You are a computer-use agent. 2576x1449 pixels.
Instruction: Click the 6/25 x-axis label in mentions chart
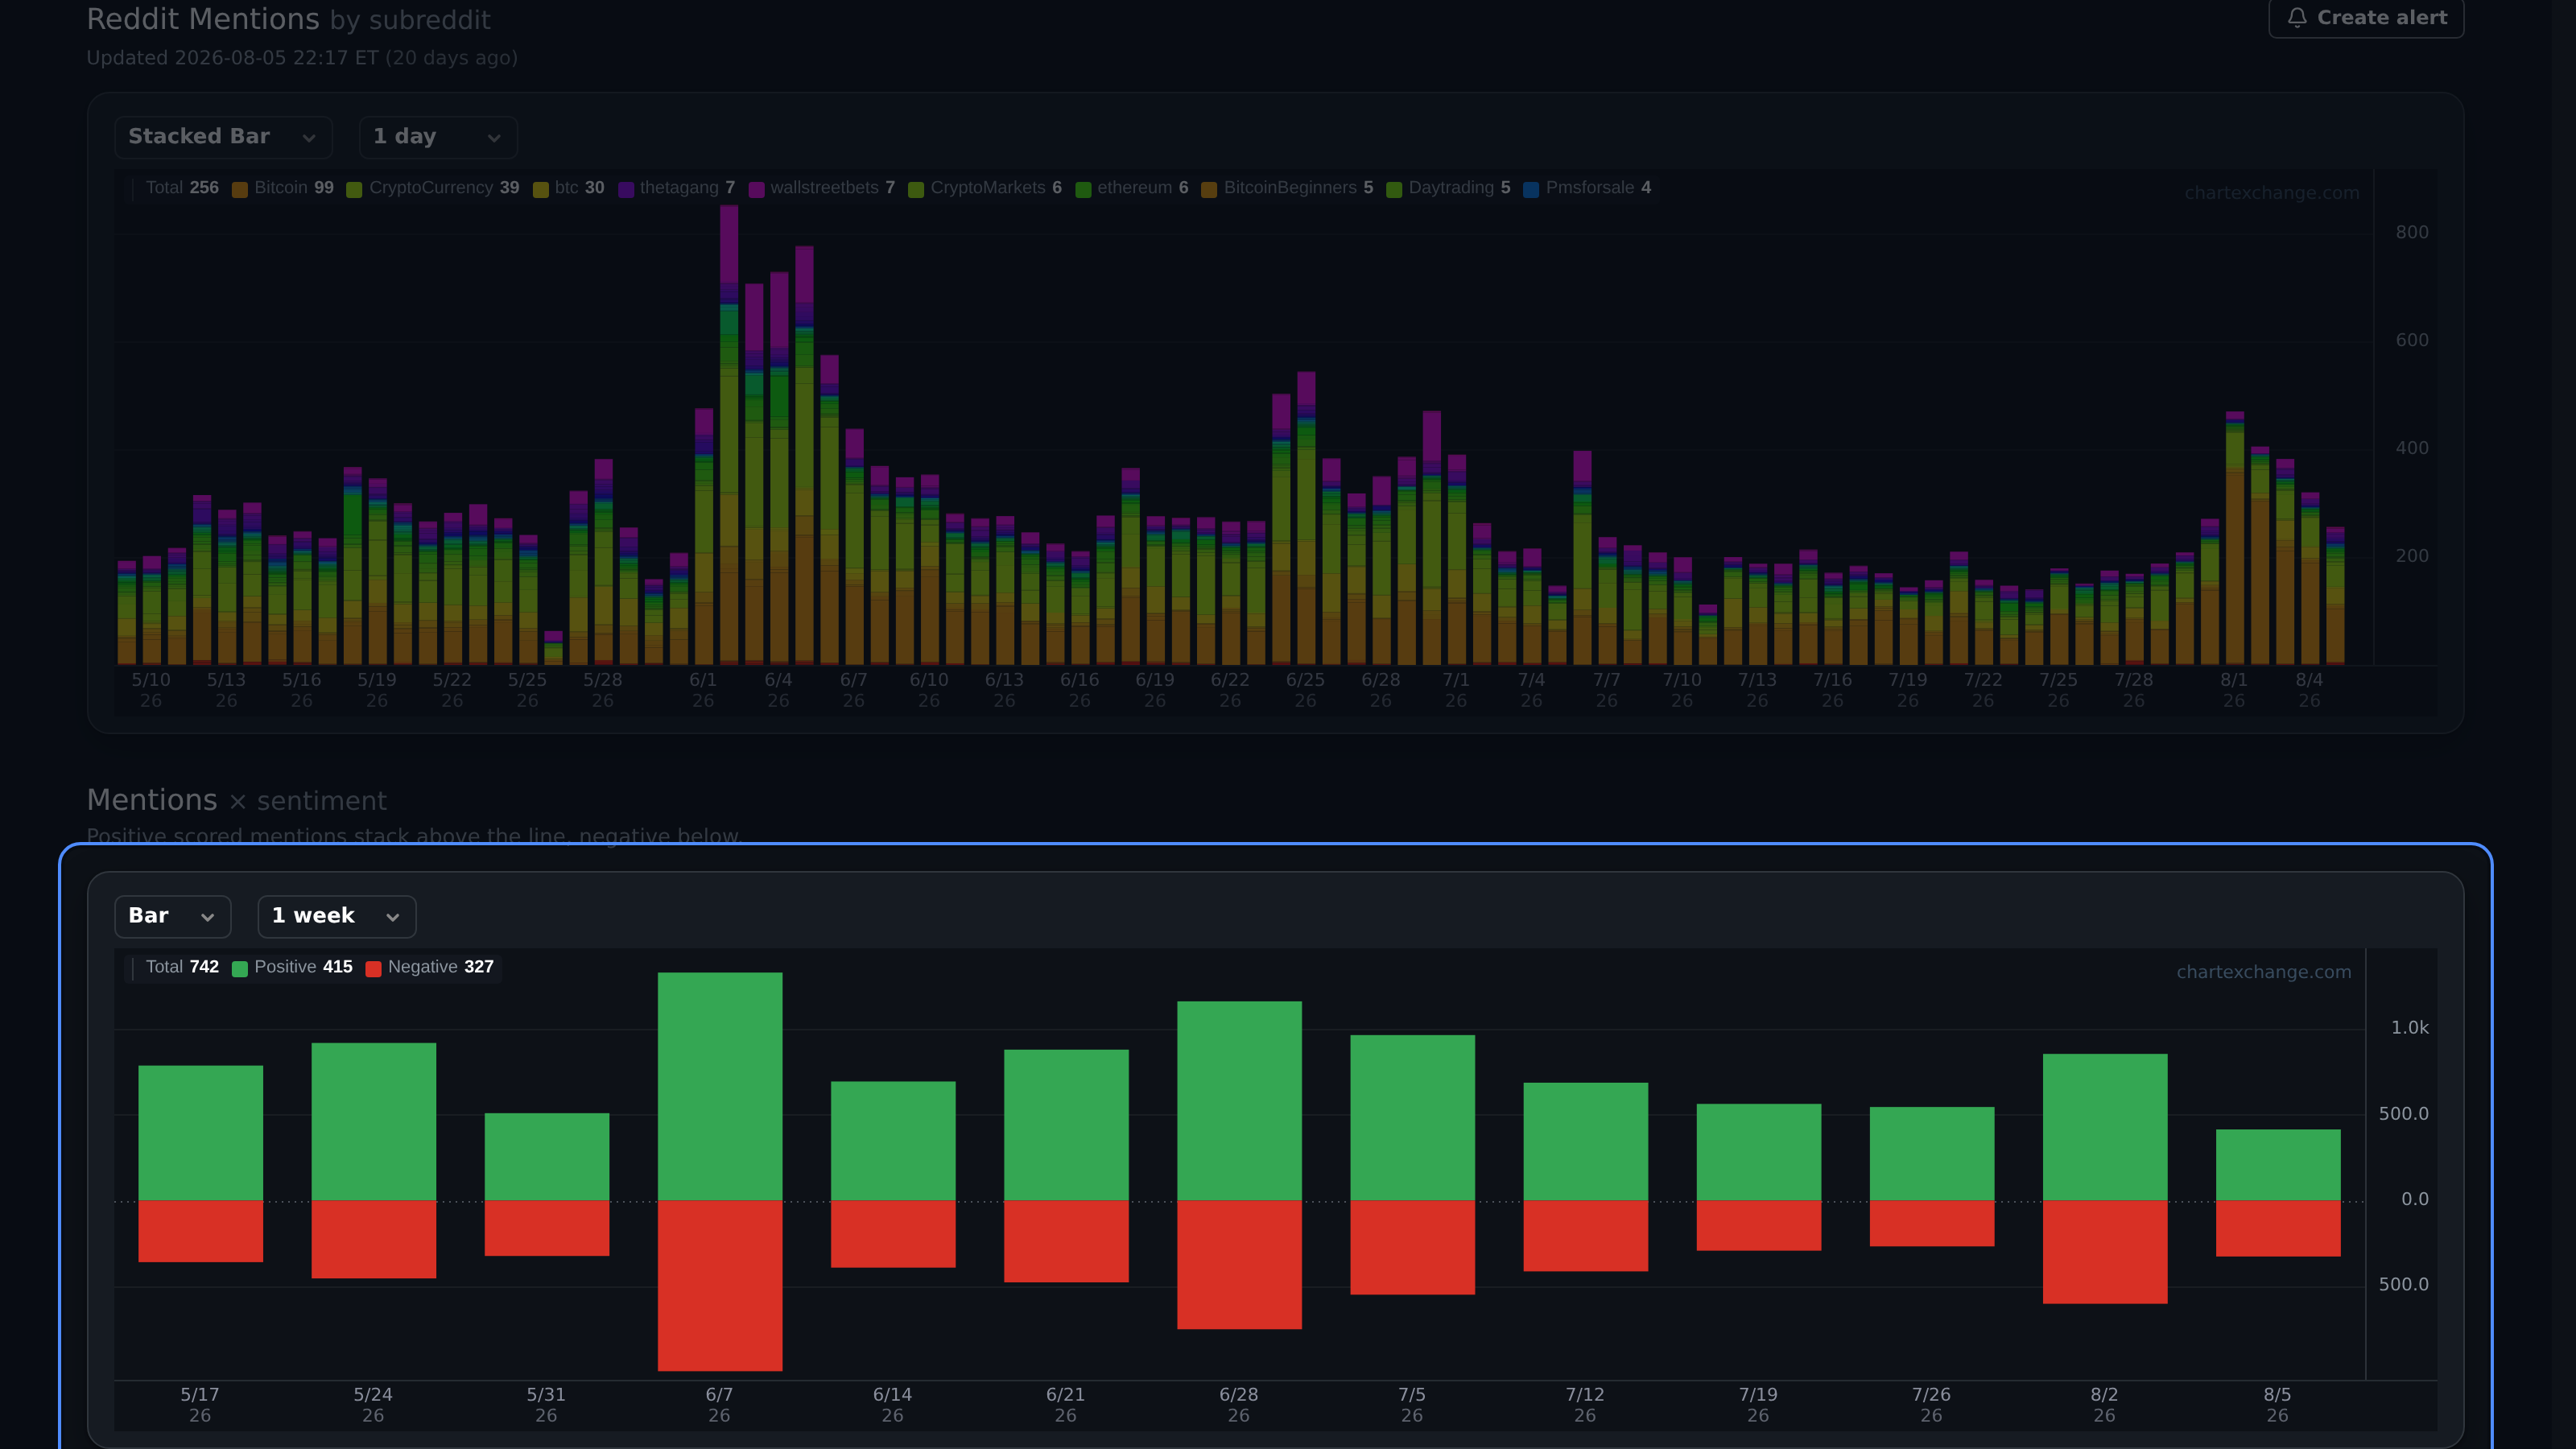(x=1305, y=690)
